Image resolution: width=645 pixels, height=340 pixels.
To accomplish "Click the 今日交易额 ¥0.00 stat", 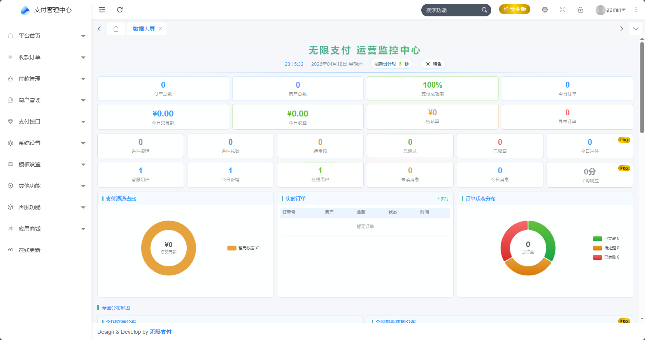I will coord(163,117).
